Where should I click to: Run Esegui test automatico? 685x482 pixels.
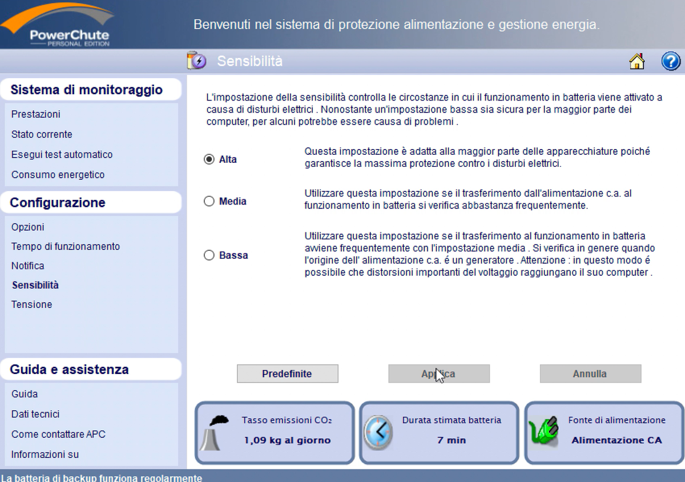click(x=62, y=154)
